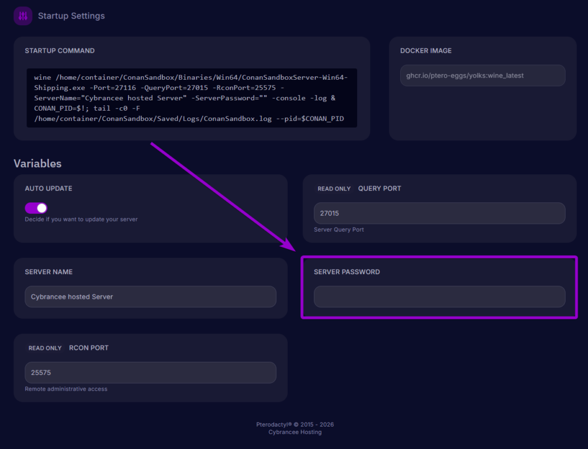Image resolution: width=588 pixels, height=449 pixels.
Task: Click the 'SERVER NAME' label
Action: point(49,272)
